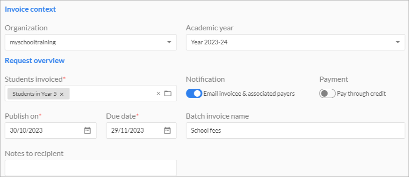Viewport: 409px width, 177px height.
Task: Edit the Batch invoice name School fees
Action: point(295,130)
